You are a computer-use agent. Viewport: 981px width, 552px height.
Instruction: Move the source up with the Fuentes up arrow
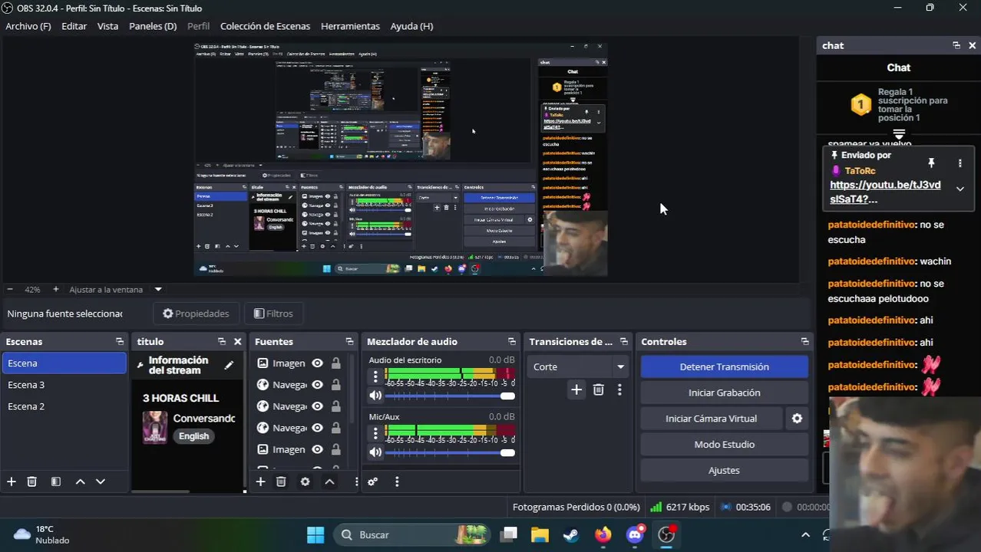(x=329, y=481)
